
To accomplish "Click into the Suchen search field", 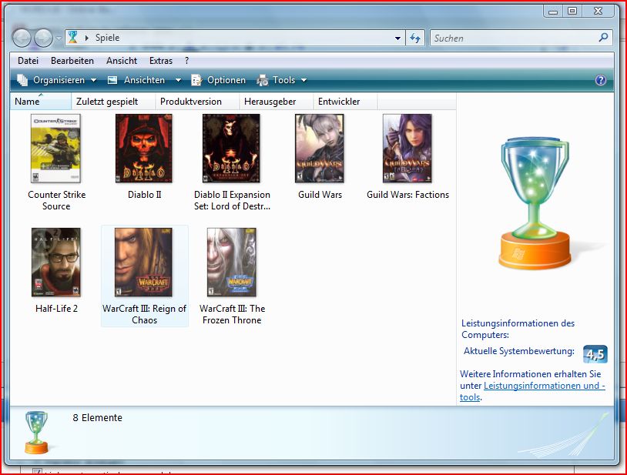I will 514,38.
